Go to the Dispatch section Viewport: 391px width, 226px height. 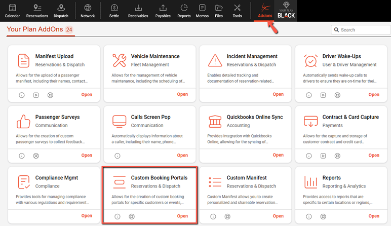[61, 11]
